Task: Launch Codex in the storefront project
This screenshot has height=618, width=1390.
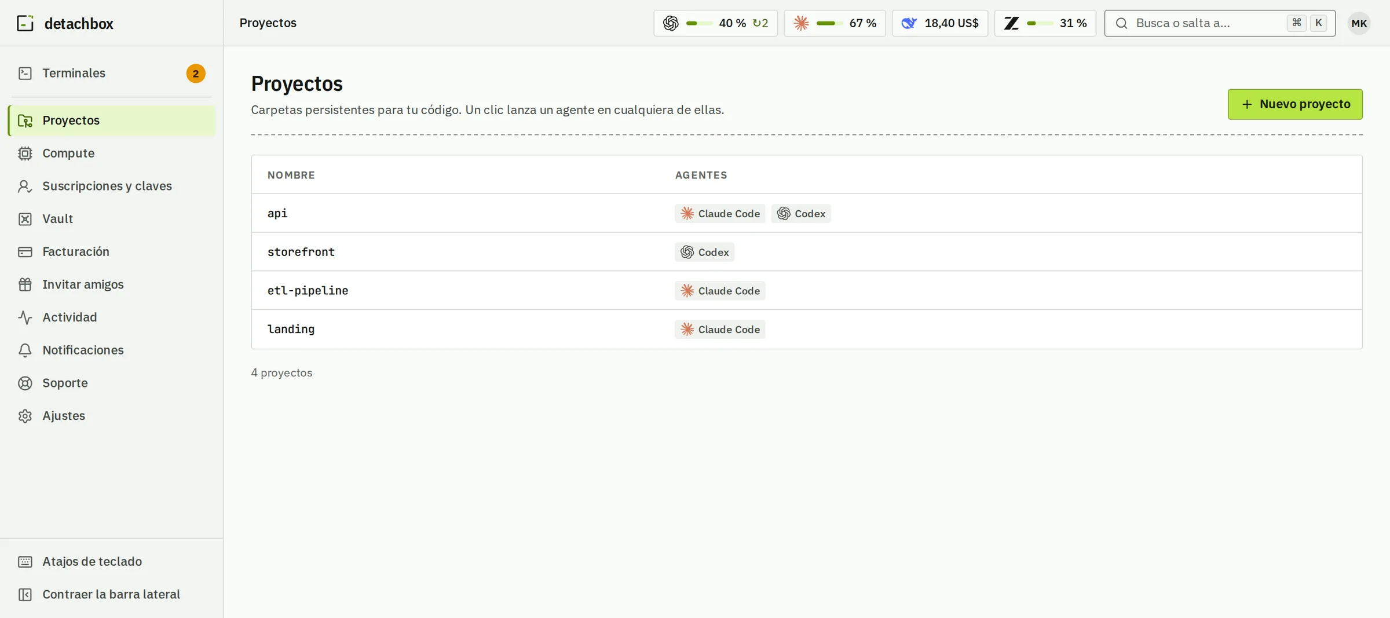Action: tap(704, 252)
